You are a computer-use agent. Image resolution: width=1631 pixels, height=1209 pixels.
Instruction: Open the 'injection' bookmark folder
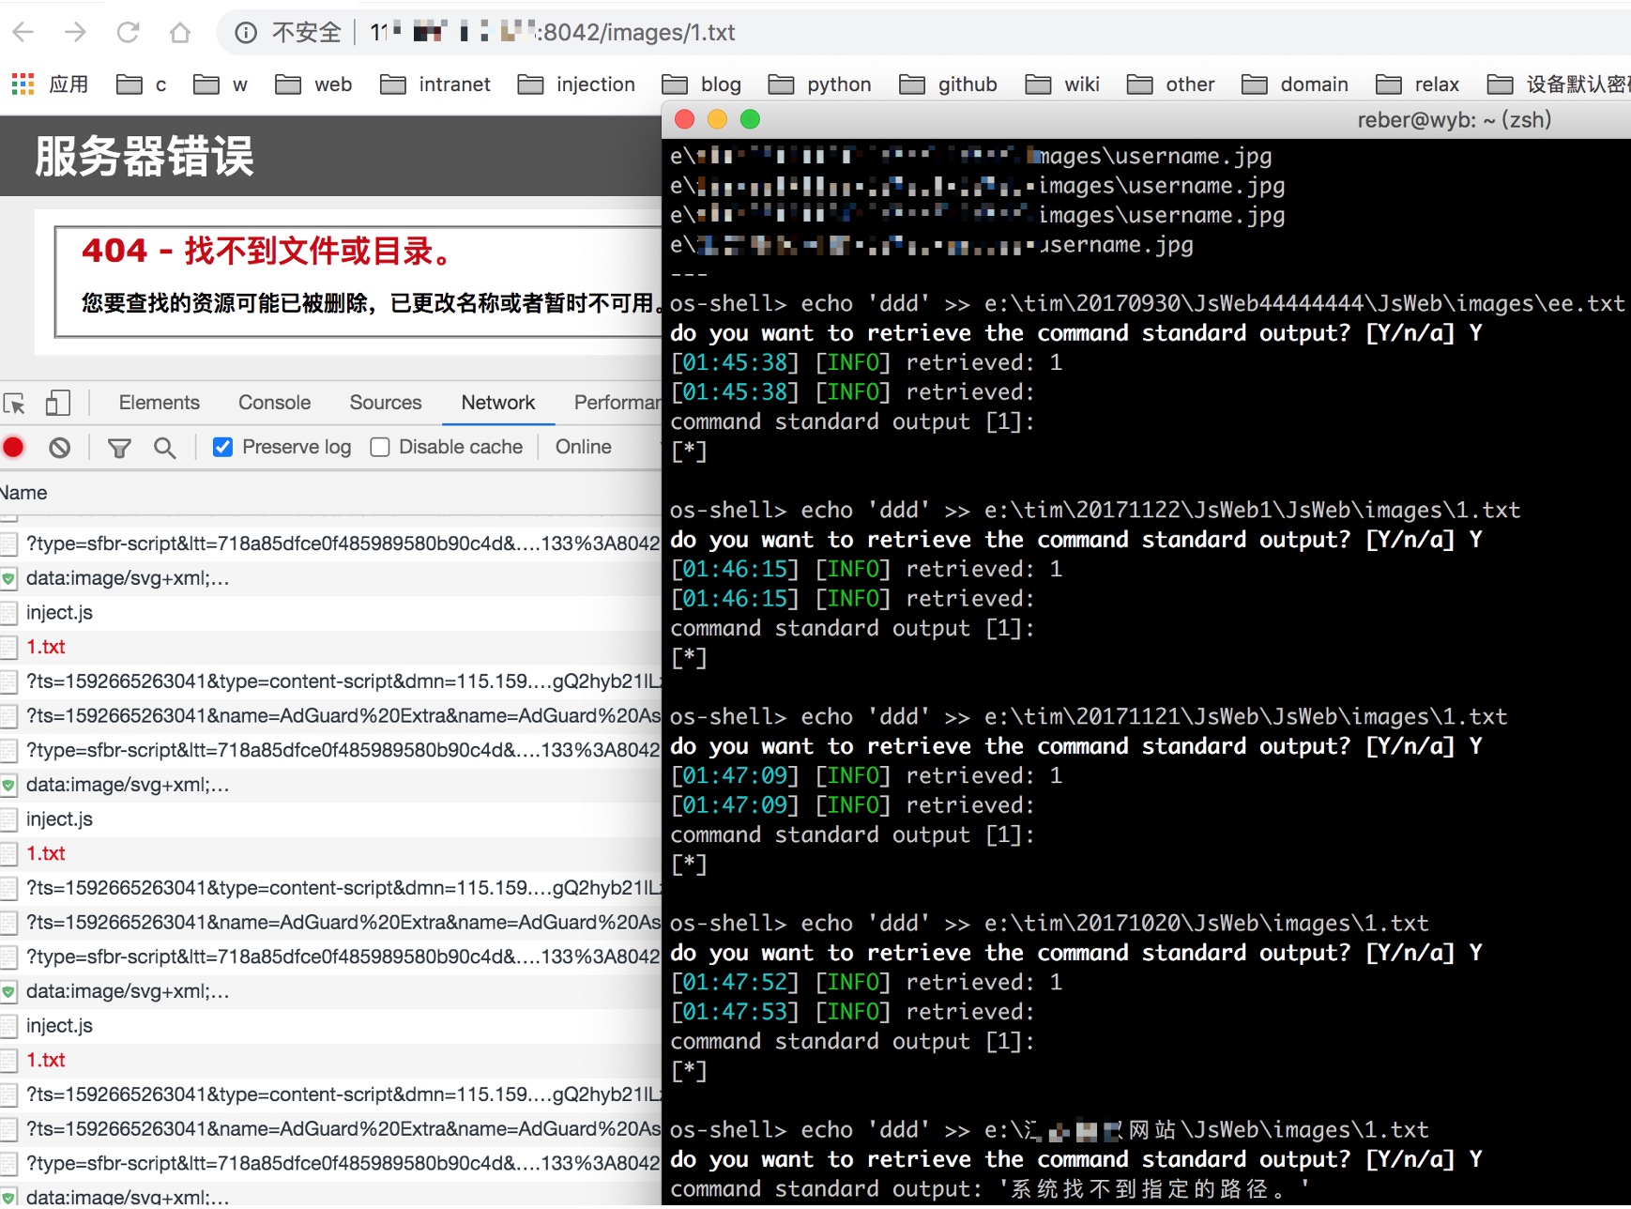pyautogui.click(x=577, y=84)
